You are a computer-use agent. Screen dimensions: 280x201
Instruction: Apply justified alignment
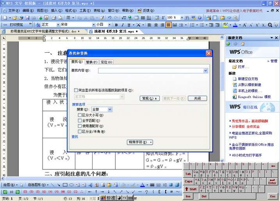tap(168, 25)
